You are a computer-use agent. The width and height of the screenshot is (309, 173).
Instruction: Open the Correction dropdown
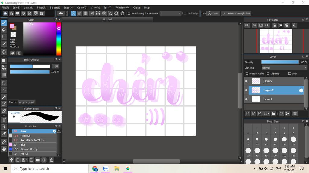[x=170, y=14]
